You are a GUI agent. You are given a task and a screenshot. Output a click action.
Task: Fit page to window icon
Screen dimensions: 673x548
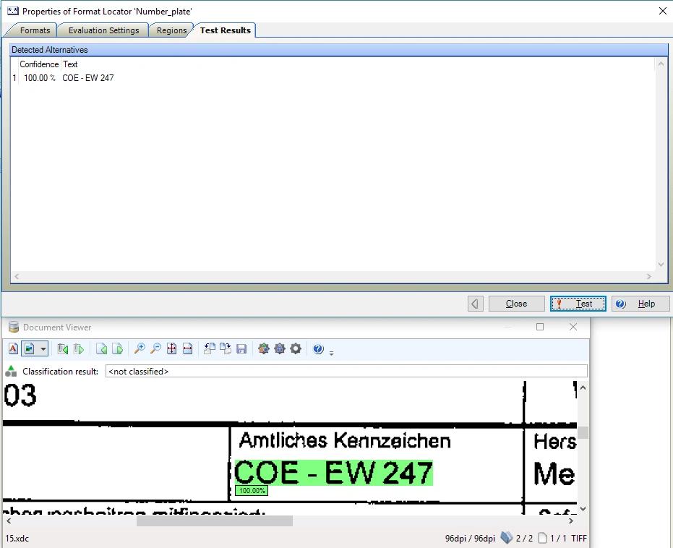tap(172, 349)
